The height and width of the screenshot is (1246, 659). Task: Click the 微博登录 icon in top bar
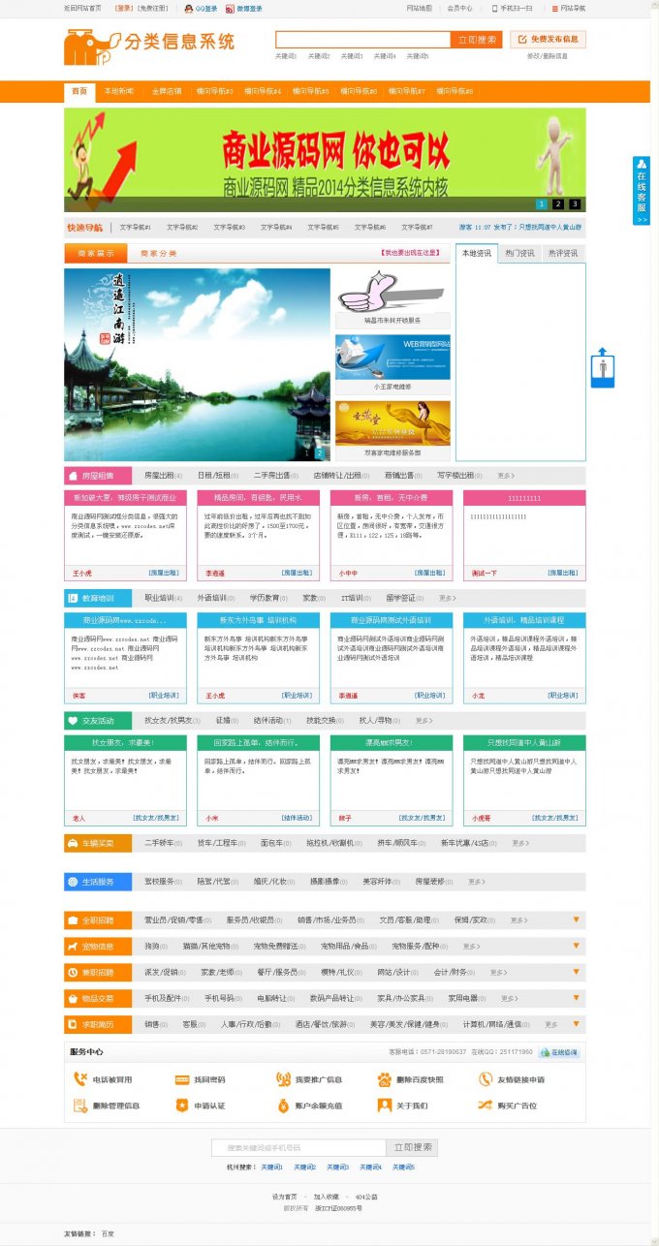point(230,8)
